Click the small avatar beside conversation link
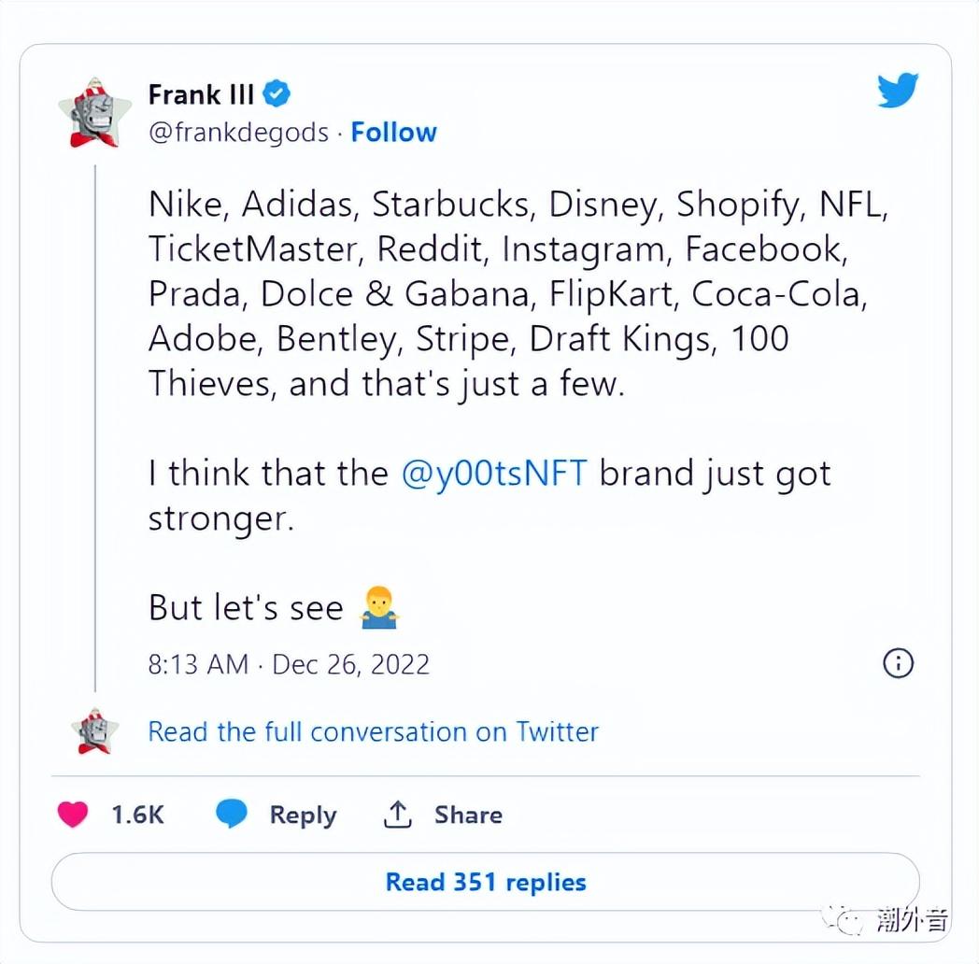The height and width of the screenshot is (964, 979). (x=95, y=731)
